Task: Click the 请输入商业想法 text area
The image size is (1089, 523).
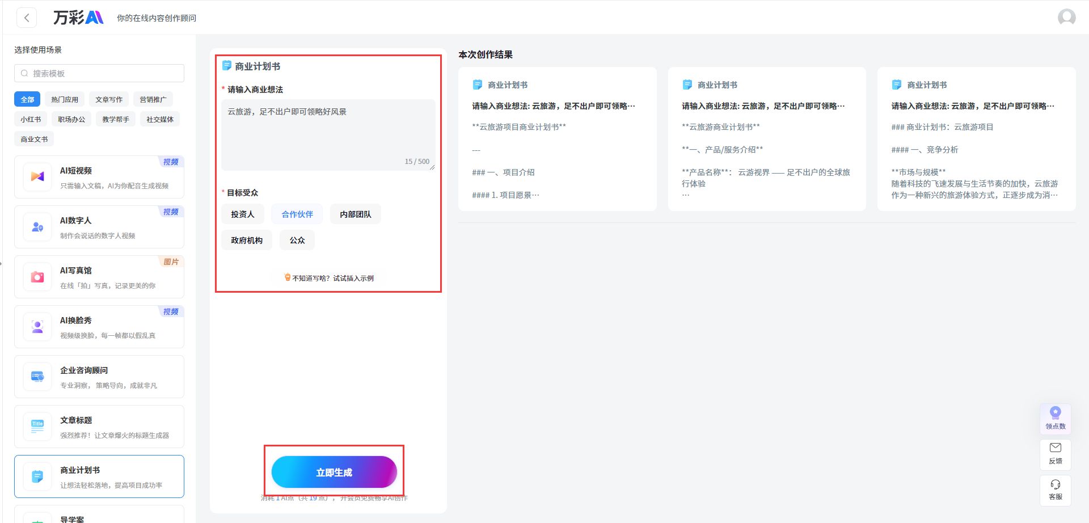Action: (x=328, y=135)
